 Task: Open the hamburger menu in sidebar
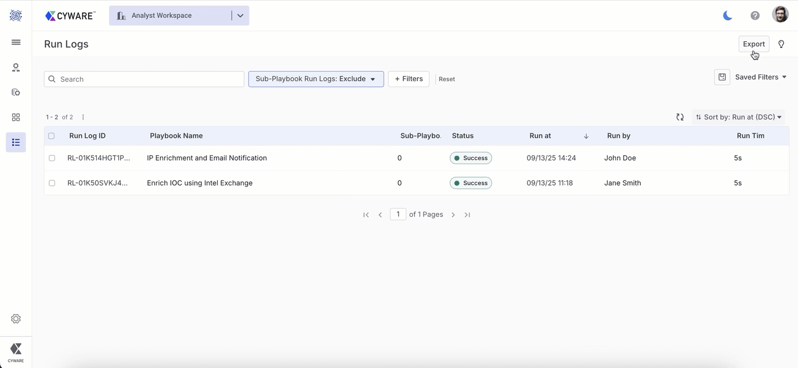point(16,42)
